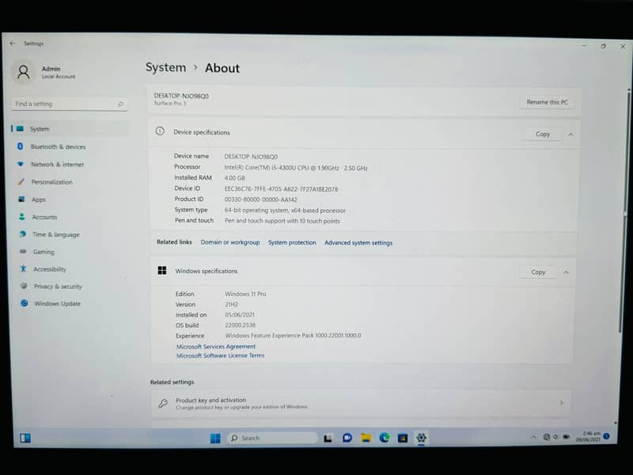This screenshot has width=633, height=475.
Task: Click the battery tray icon
Action: 567,437
